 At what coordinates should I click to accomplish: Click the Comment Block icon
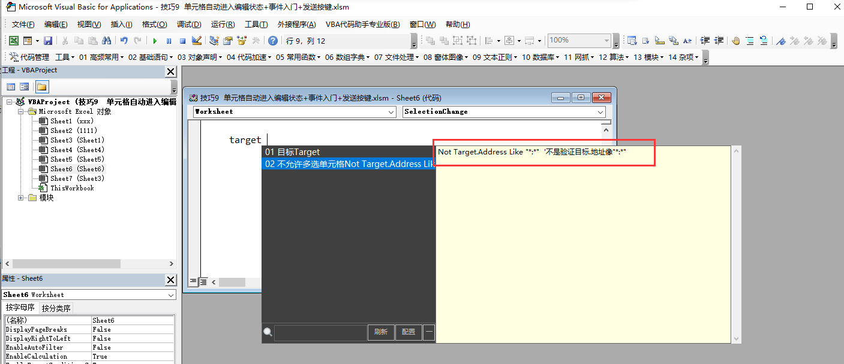[x=750, y=41]
